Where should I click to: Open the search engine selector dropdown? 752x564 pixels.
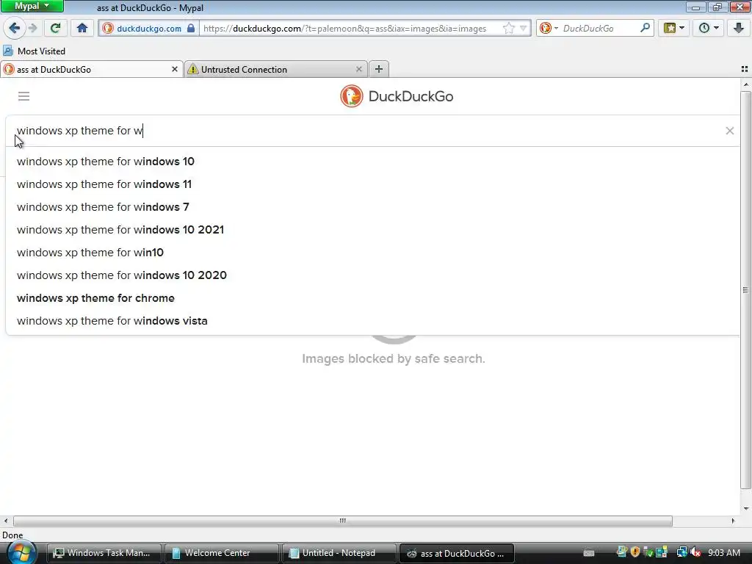tap(548, 29)
